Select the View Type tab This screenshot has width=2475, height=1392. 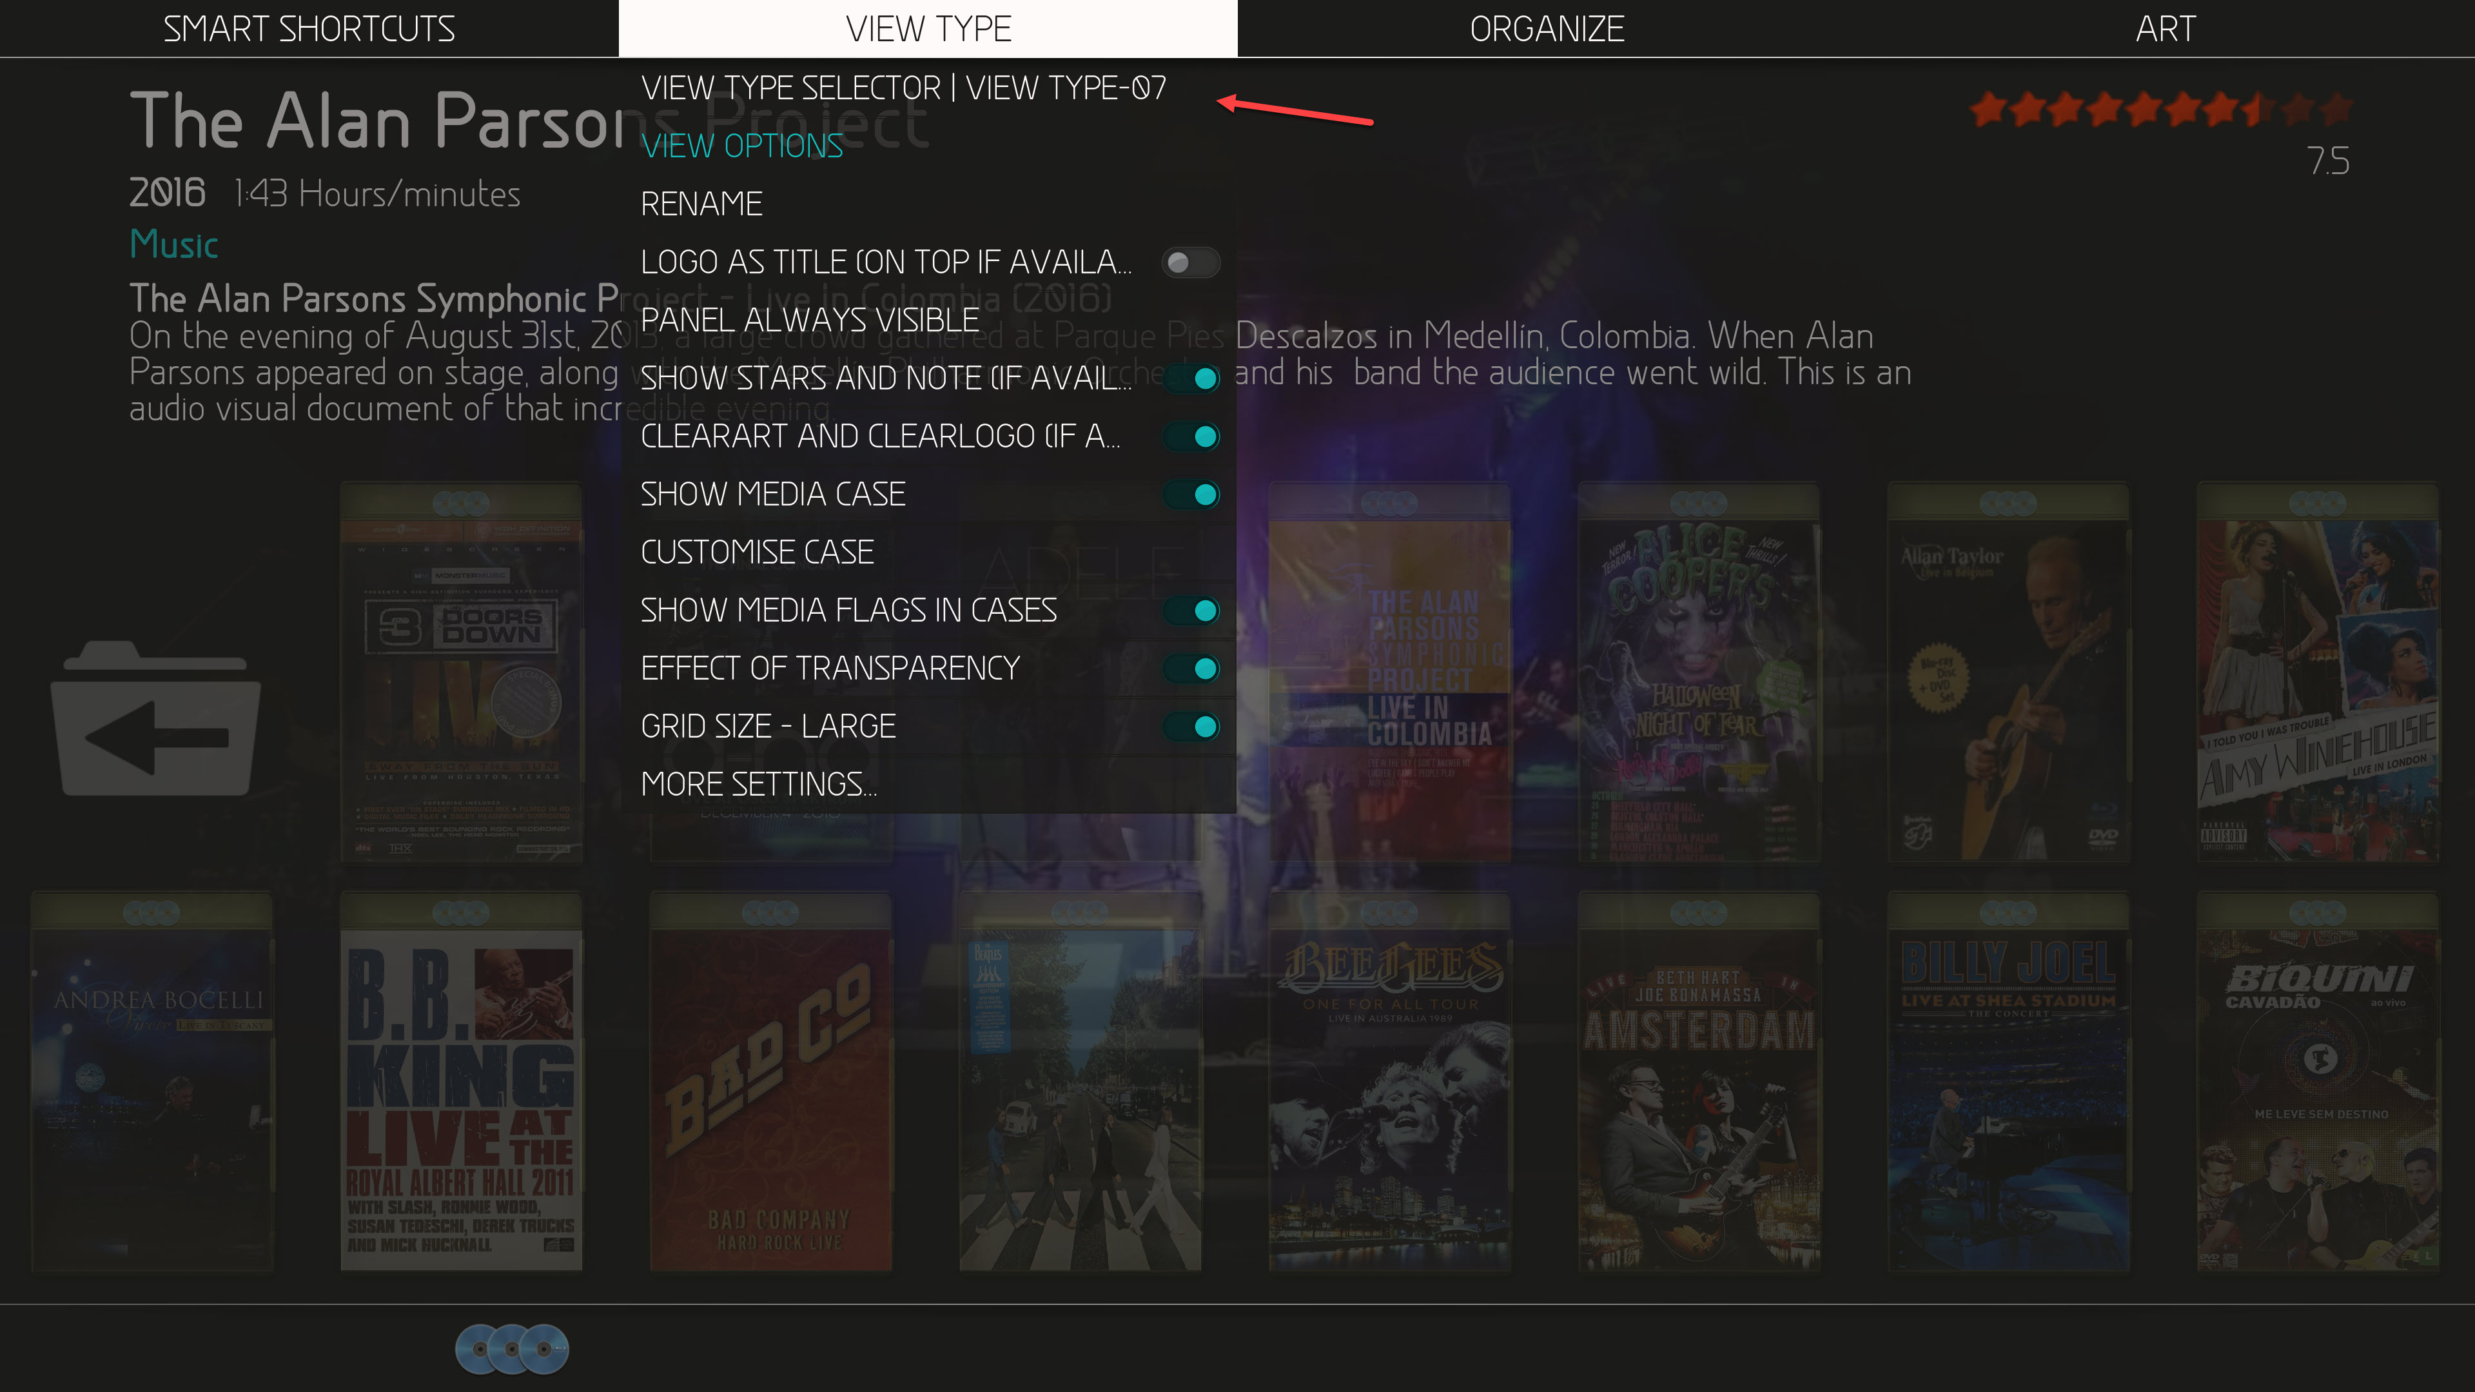(x=928, y=29)
